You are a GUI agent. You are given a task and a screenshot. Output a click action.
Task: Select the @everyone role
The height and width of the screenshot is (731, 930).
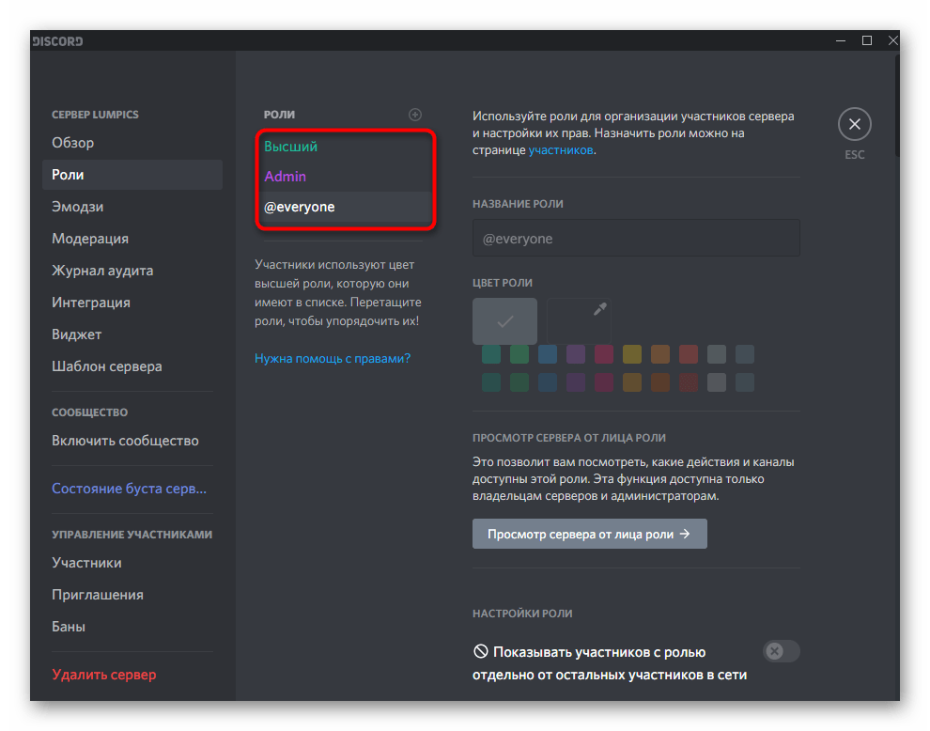299,207
